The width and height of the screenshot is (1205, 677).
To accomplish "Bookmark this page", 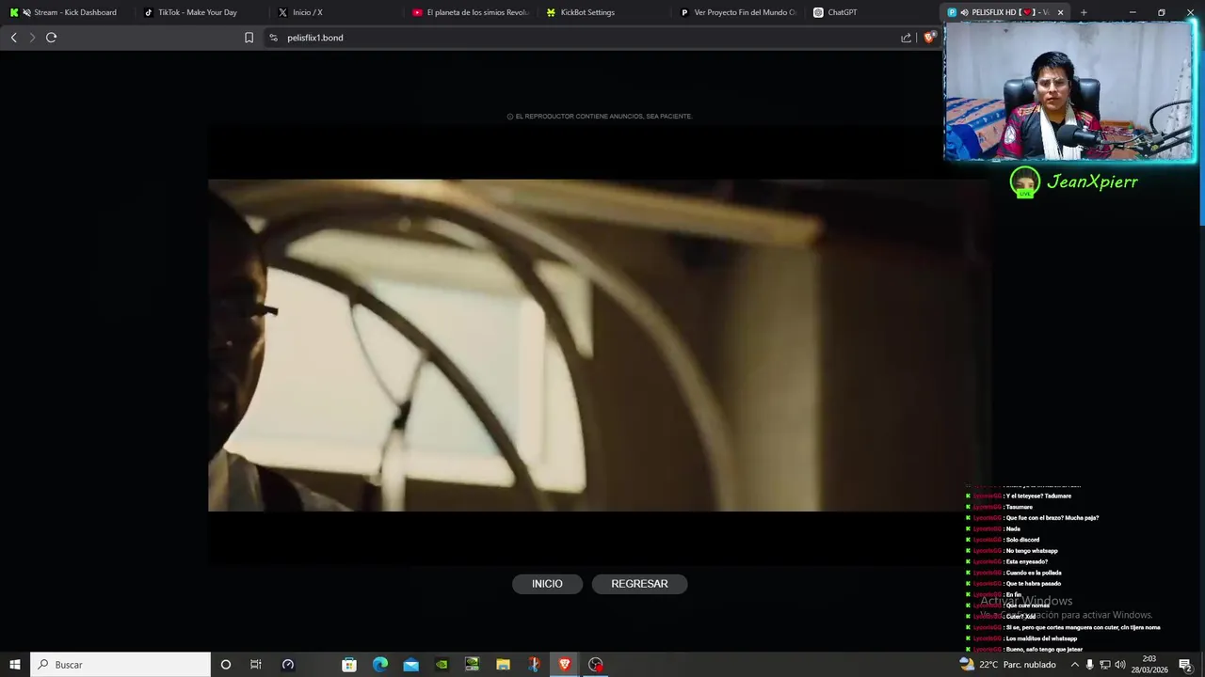I will click(x=249, y=38).
